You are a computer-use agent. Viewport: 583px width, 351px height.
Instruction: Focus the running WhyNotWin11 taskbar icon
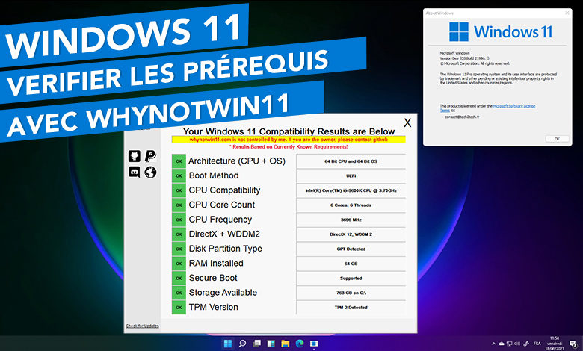point(314,344)
